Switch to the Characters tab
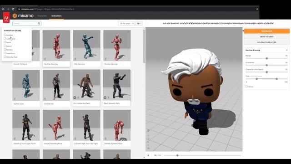Screen dimensions: 291x164 coord(42,16)
